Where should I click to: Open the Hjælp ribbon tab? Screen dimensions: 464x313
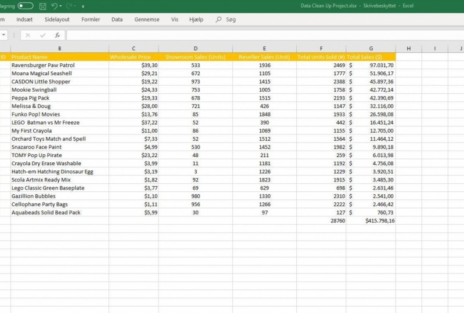196,20
